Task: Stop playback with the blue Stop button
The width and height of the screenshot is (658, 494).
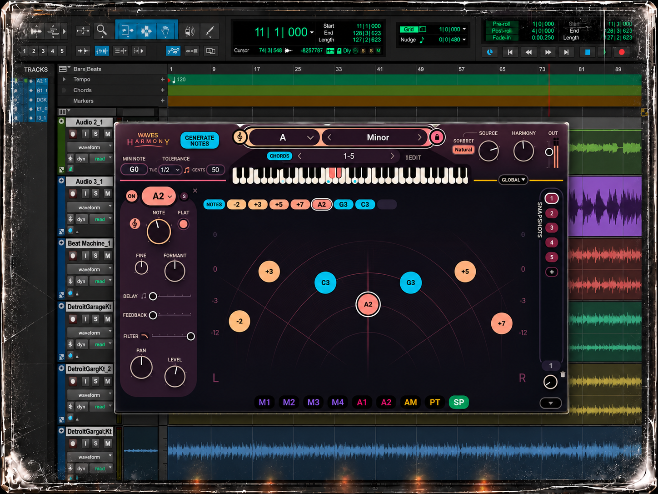Action: click(x=587, y=52)
